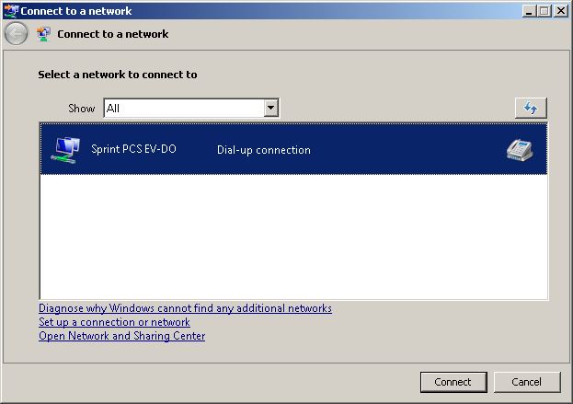The width and height of the screenshot is (573, 404).
Task: Click the title bar window icon
Action: [x=11, y=11]
